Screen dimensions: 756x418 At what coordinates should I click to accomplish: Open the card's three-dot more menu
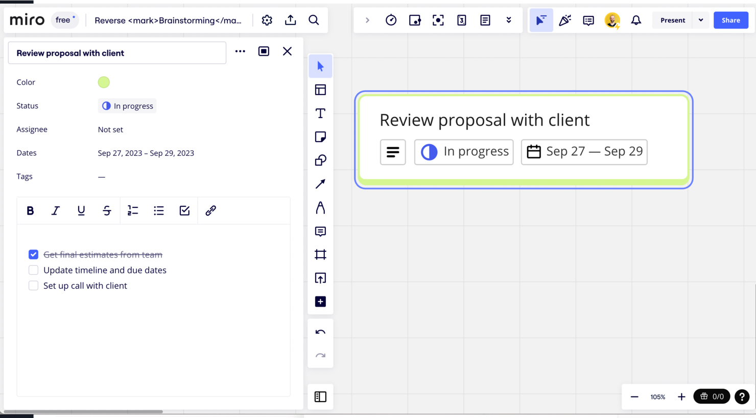coord(240,52)
